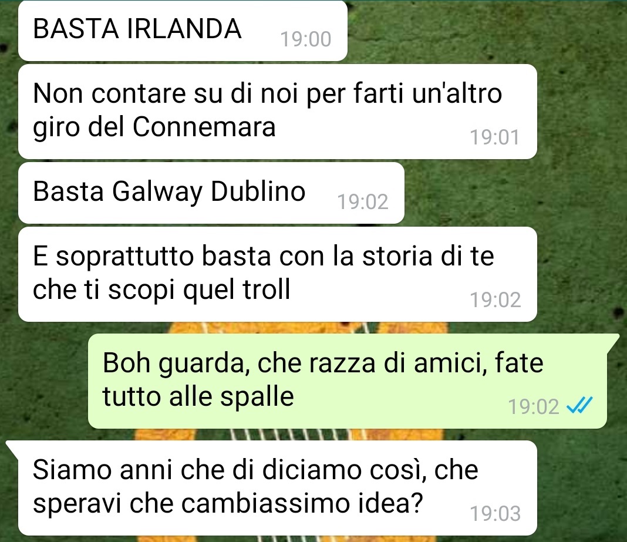Click the 19:01 timestamp
Screen dimensions: 627x542
coord(495,137)
